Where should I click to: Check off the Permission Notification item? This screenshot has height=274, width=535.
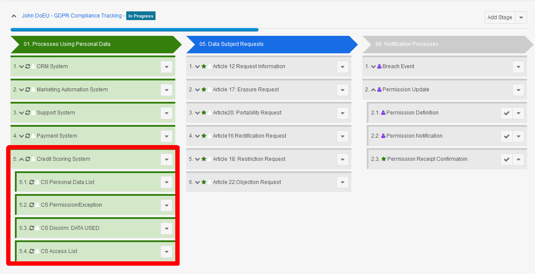point(507,136)
